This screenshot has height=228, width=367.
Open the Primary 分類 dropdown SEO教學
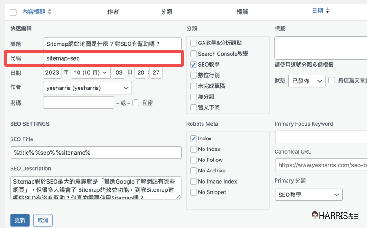point(309,195)
